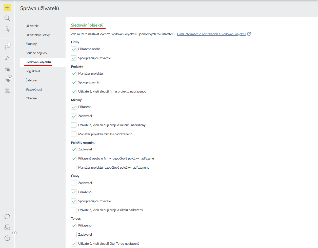The image size is (318, 248).
Task: Open the mail envelope icon
Action: click(x=7, y=227)
